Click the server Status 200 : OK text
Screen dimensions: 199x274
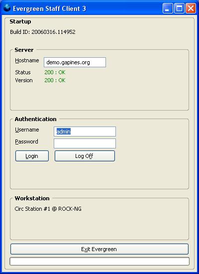(55, 72)
